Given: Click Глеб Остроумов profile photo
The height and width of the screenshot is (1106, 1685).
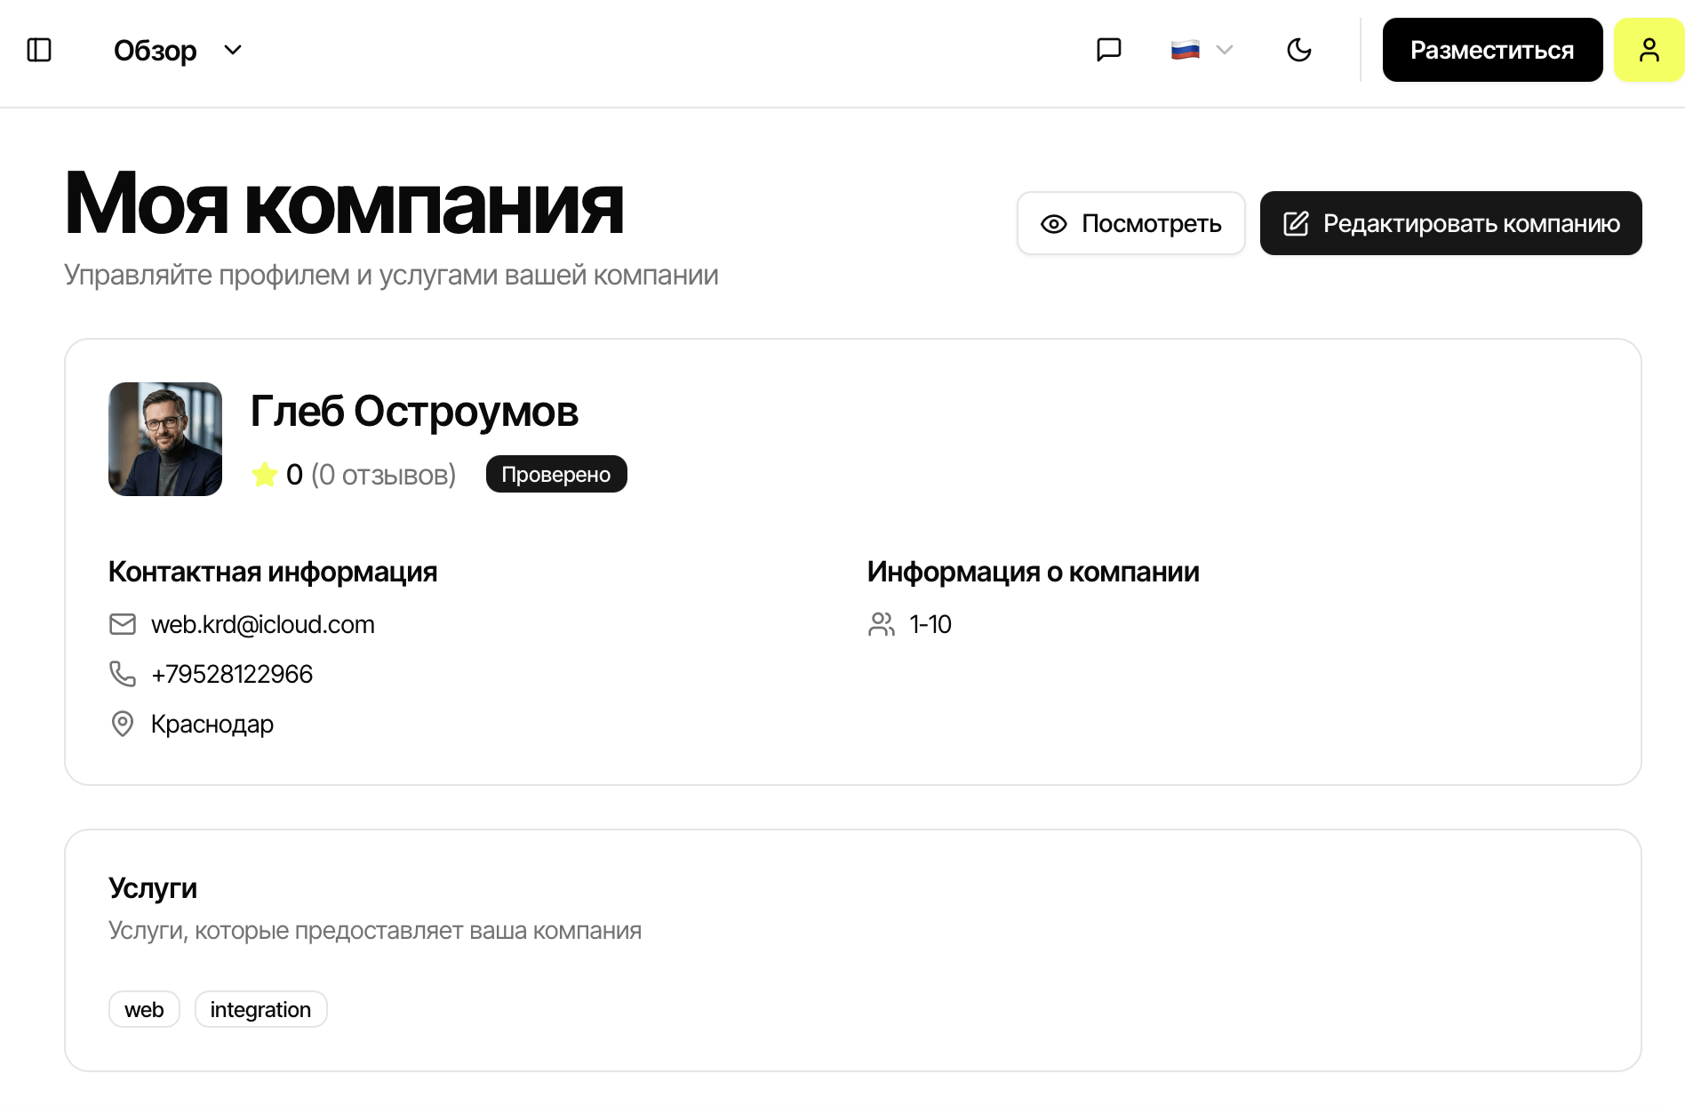Looking at the screenshot, I should (x=165, y=439).
